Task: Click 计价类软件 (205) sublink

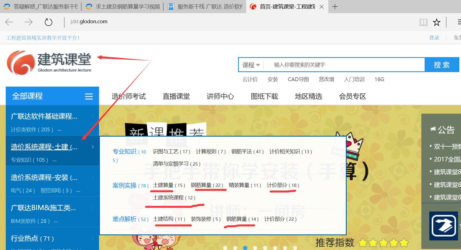Action: 32,130
